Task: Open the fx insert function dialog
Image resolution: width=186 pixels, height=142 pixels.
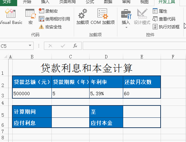Action: point(75,46)
